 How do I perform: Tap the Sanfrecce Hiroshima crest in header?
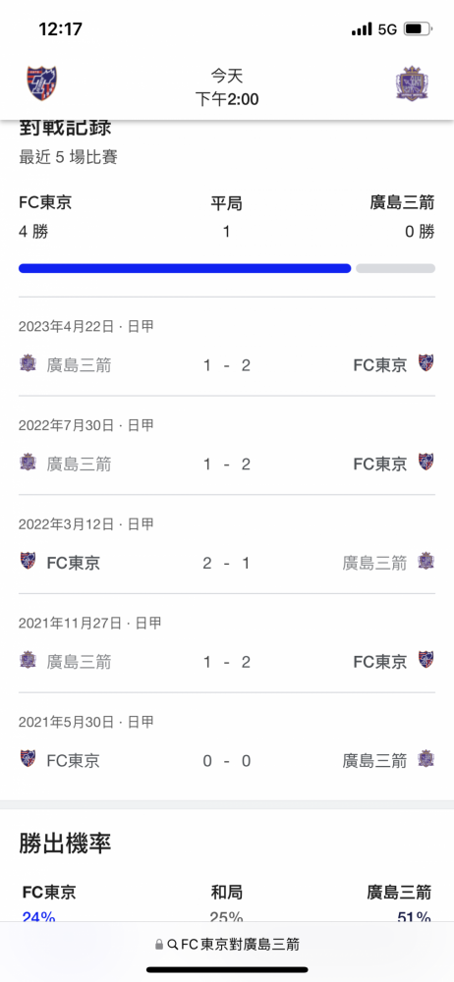click(x=412, y=82)
